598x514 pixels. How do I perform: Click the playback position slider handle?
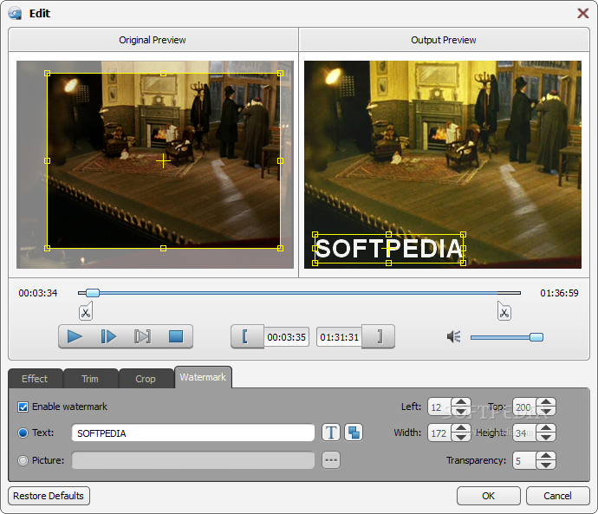(x=93, y=293)
